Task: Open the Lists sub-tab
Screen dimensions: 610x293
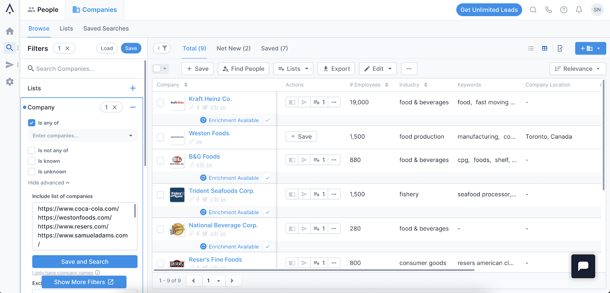Action: [x=66, y=29]
